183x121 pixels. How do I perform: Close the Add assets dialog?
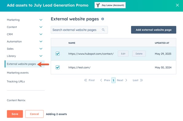point(177,5)
